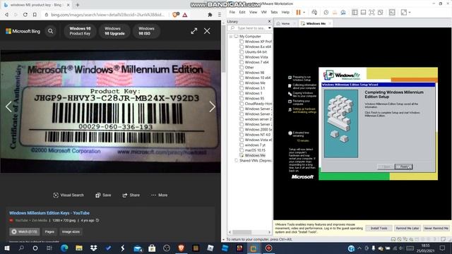Click the manage snapshots icon

click(343, 13)
